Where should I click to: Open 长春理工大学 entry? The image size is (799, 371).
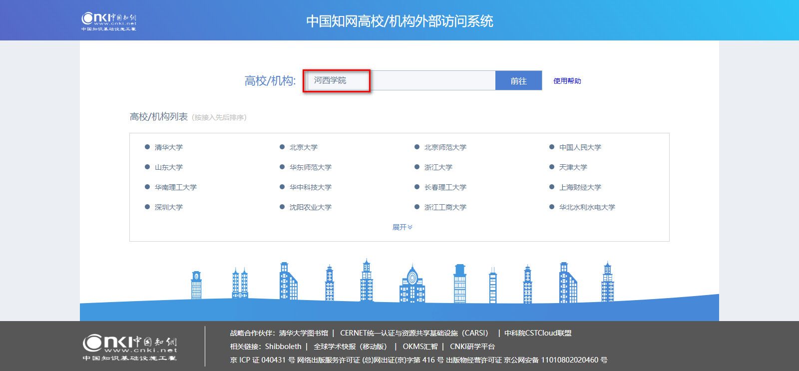pyautogui.click(x=445, y=187)
